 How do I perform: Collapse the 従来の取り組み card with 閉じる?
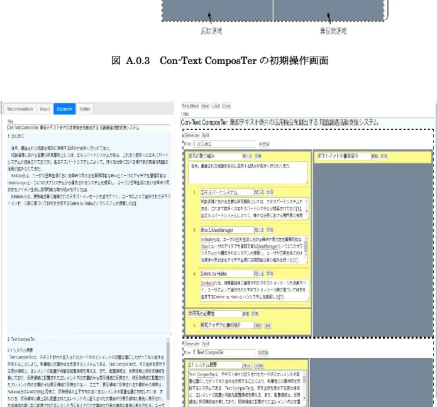[x=247, y=156]
